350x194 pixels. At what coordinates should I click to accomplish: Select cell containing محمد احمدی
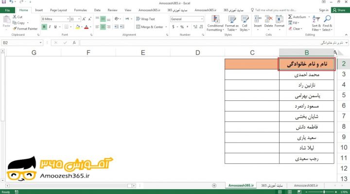pos(306,75)
